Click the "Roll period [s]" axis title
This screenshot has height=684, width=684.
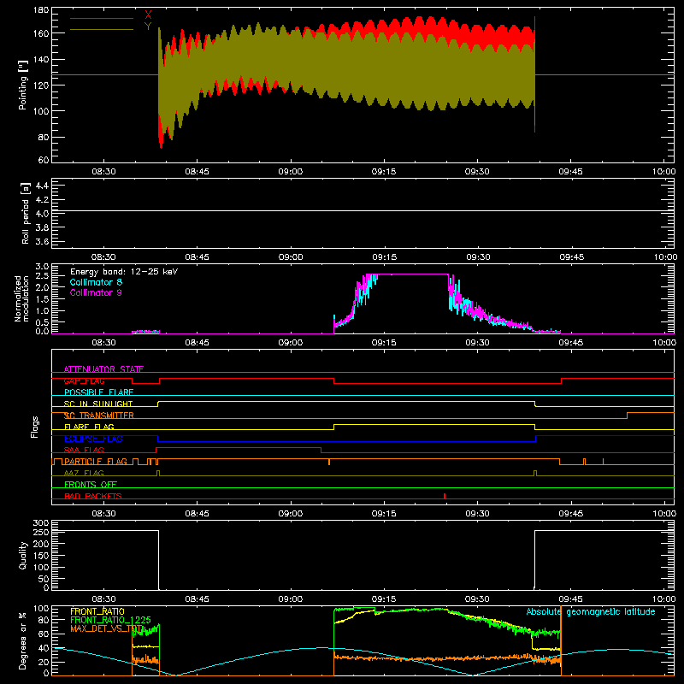(25, 213)
